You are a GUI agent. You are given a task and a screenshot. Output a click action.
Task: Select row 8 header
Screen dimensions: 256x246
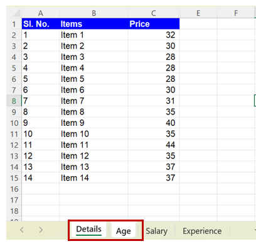tap(14, 101)
